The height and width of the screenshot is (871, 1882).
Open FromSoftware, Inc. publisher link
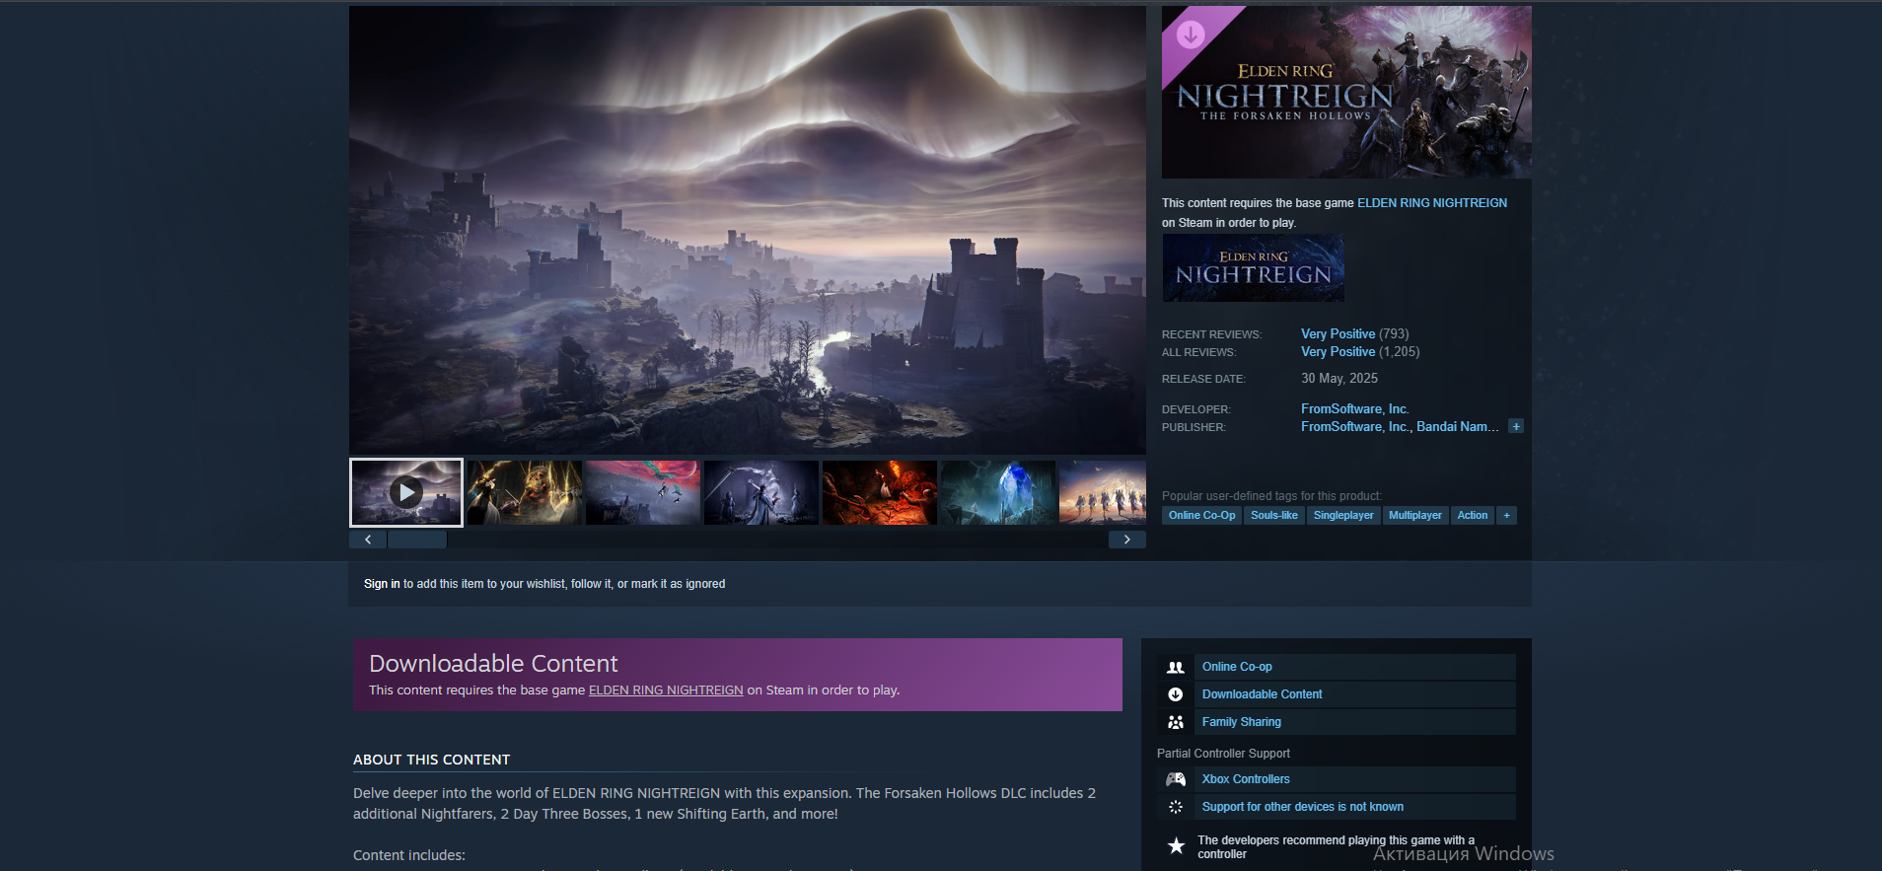point(1355,427)
